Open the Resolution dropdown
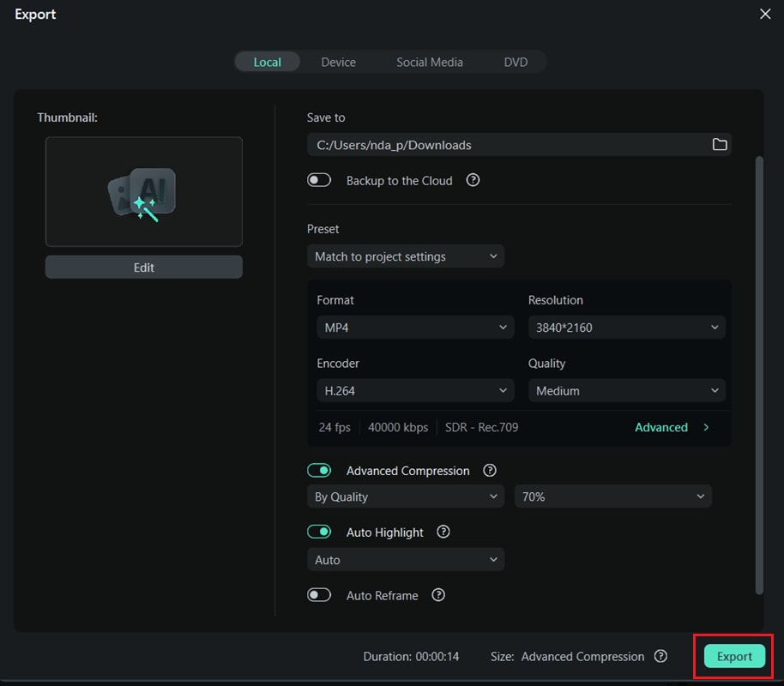 [626, 327]
